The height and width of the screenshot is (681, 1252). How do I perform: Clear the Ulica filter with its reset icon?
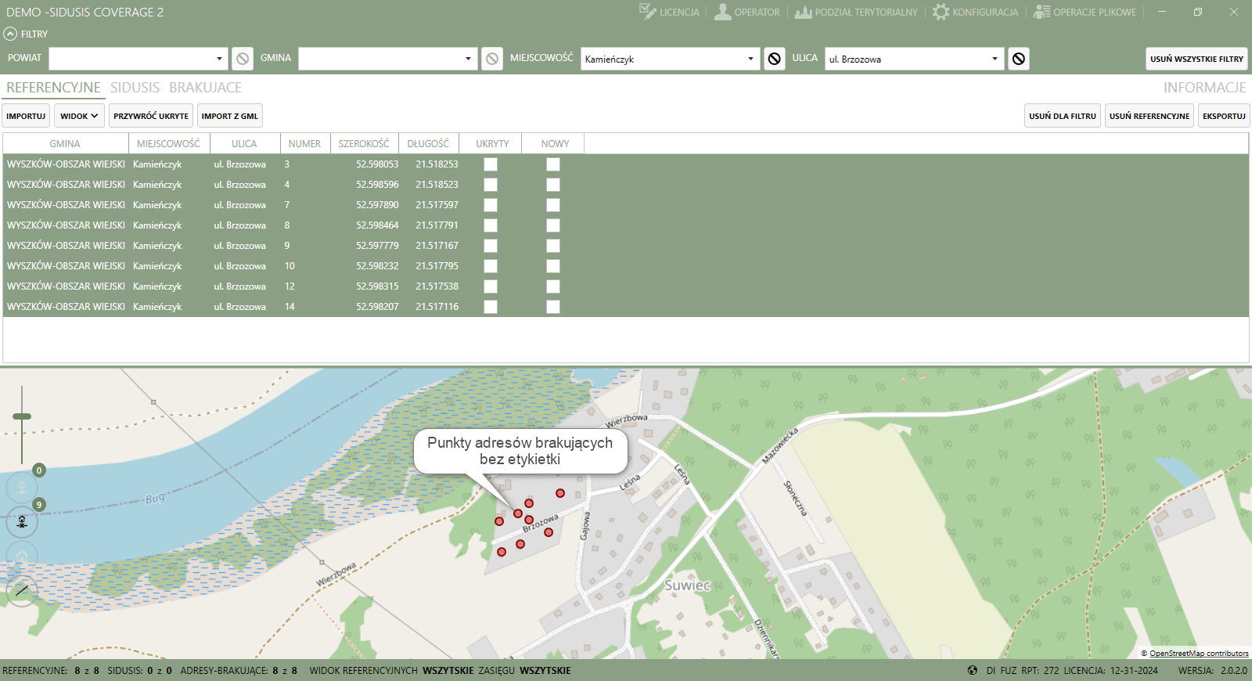point(1018,59)
